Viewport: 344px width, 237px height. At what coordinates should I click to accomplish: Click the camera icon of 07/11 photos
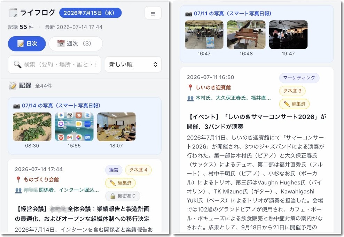coord(188,14)
